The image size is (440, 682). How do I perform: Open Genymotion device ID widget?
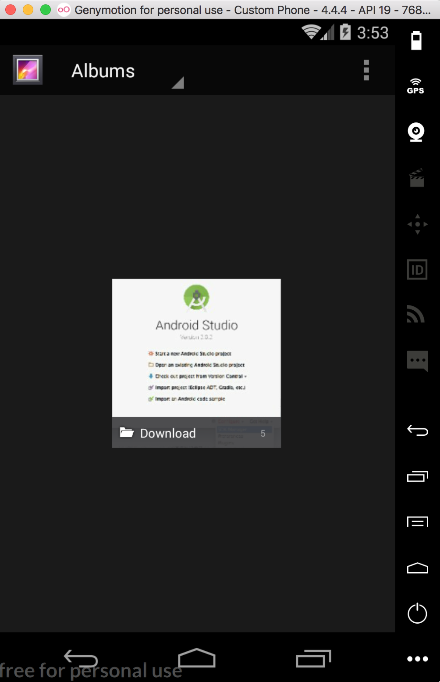[417, 269]
